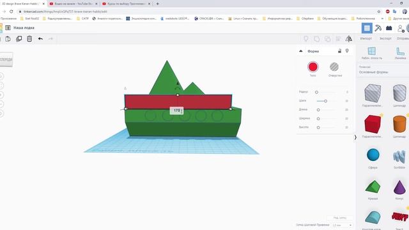Redo the last undone action
409x230 pixels.
(x=51, y=39)
